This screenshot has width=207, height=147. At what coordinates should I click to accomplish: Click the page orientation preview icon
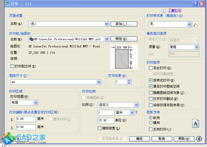point(195,123)
